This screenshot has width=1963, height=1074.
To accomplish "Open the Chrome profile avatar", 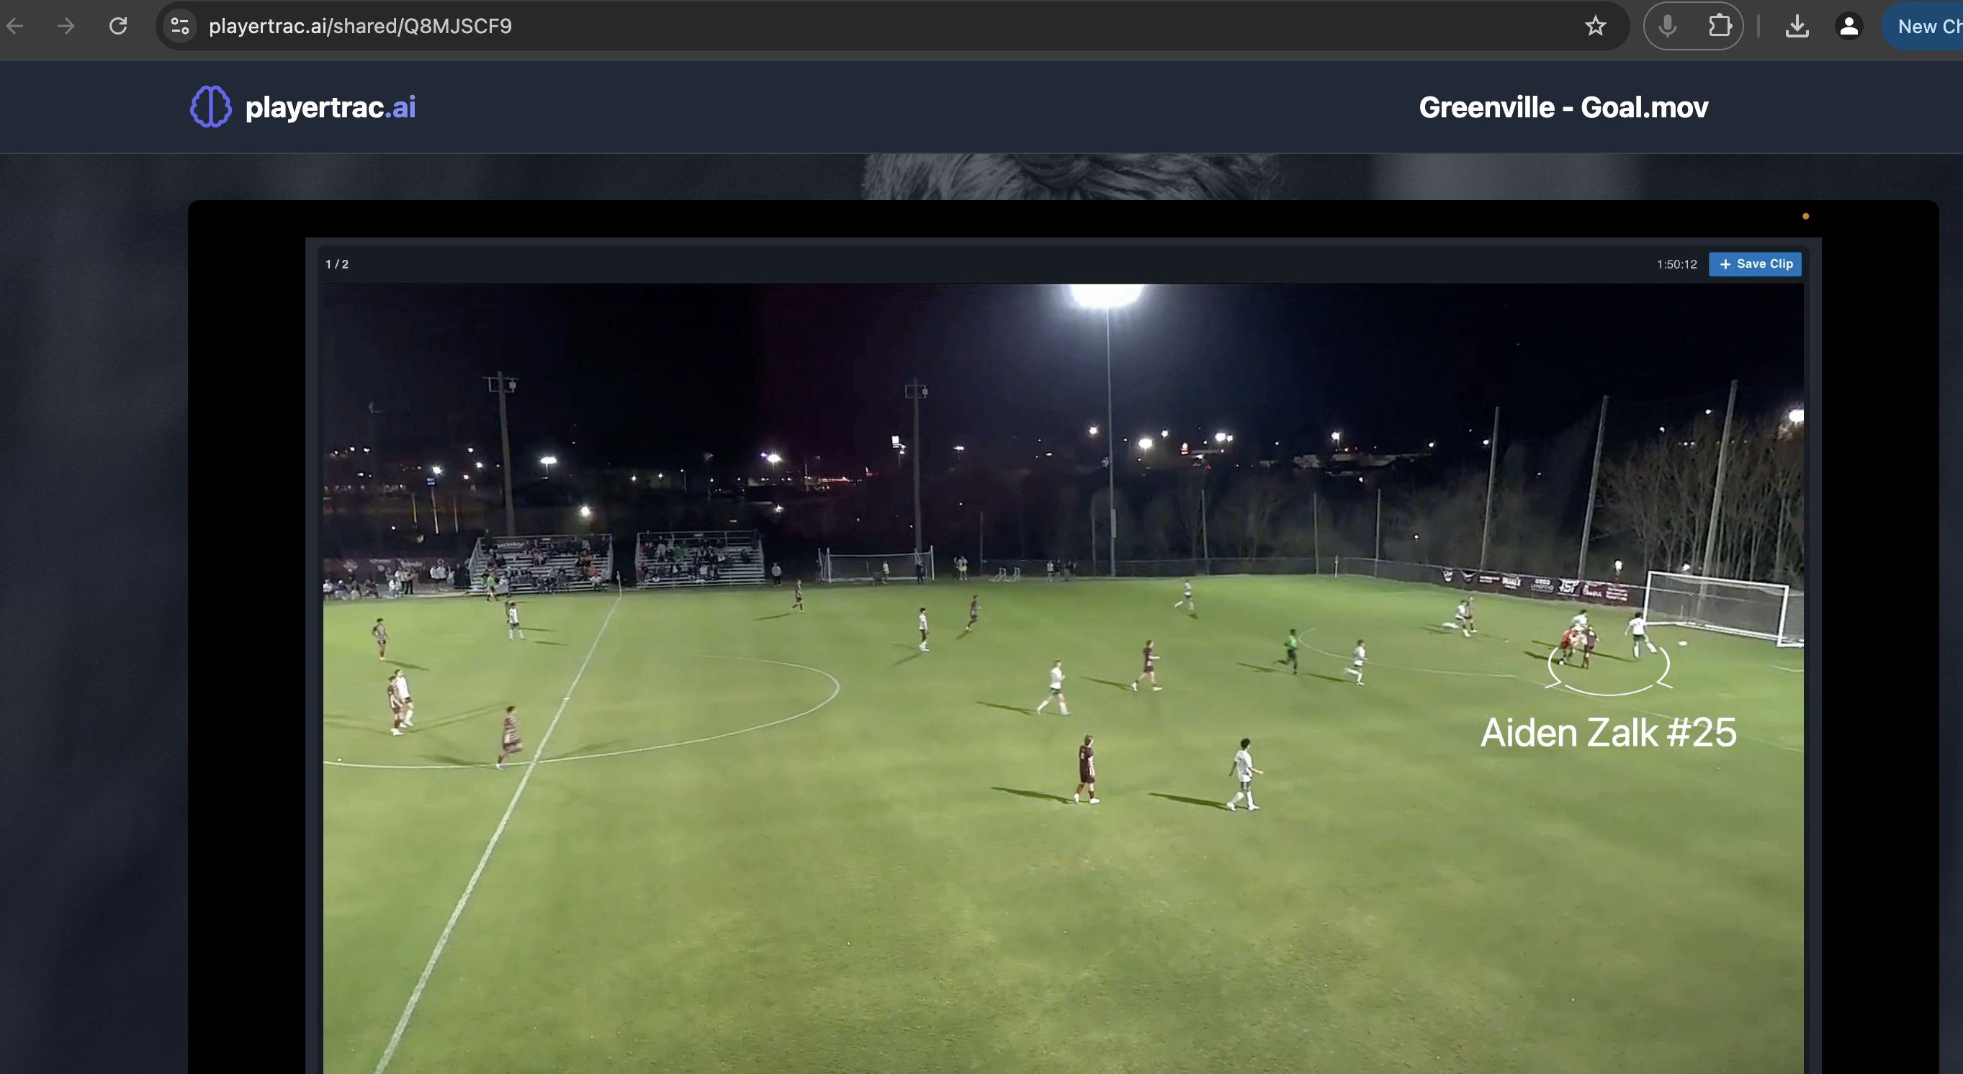I will pyautogui.click(x=1848, y=27).
